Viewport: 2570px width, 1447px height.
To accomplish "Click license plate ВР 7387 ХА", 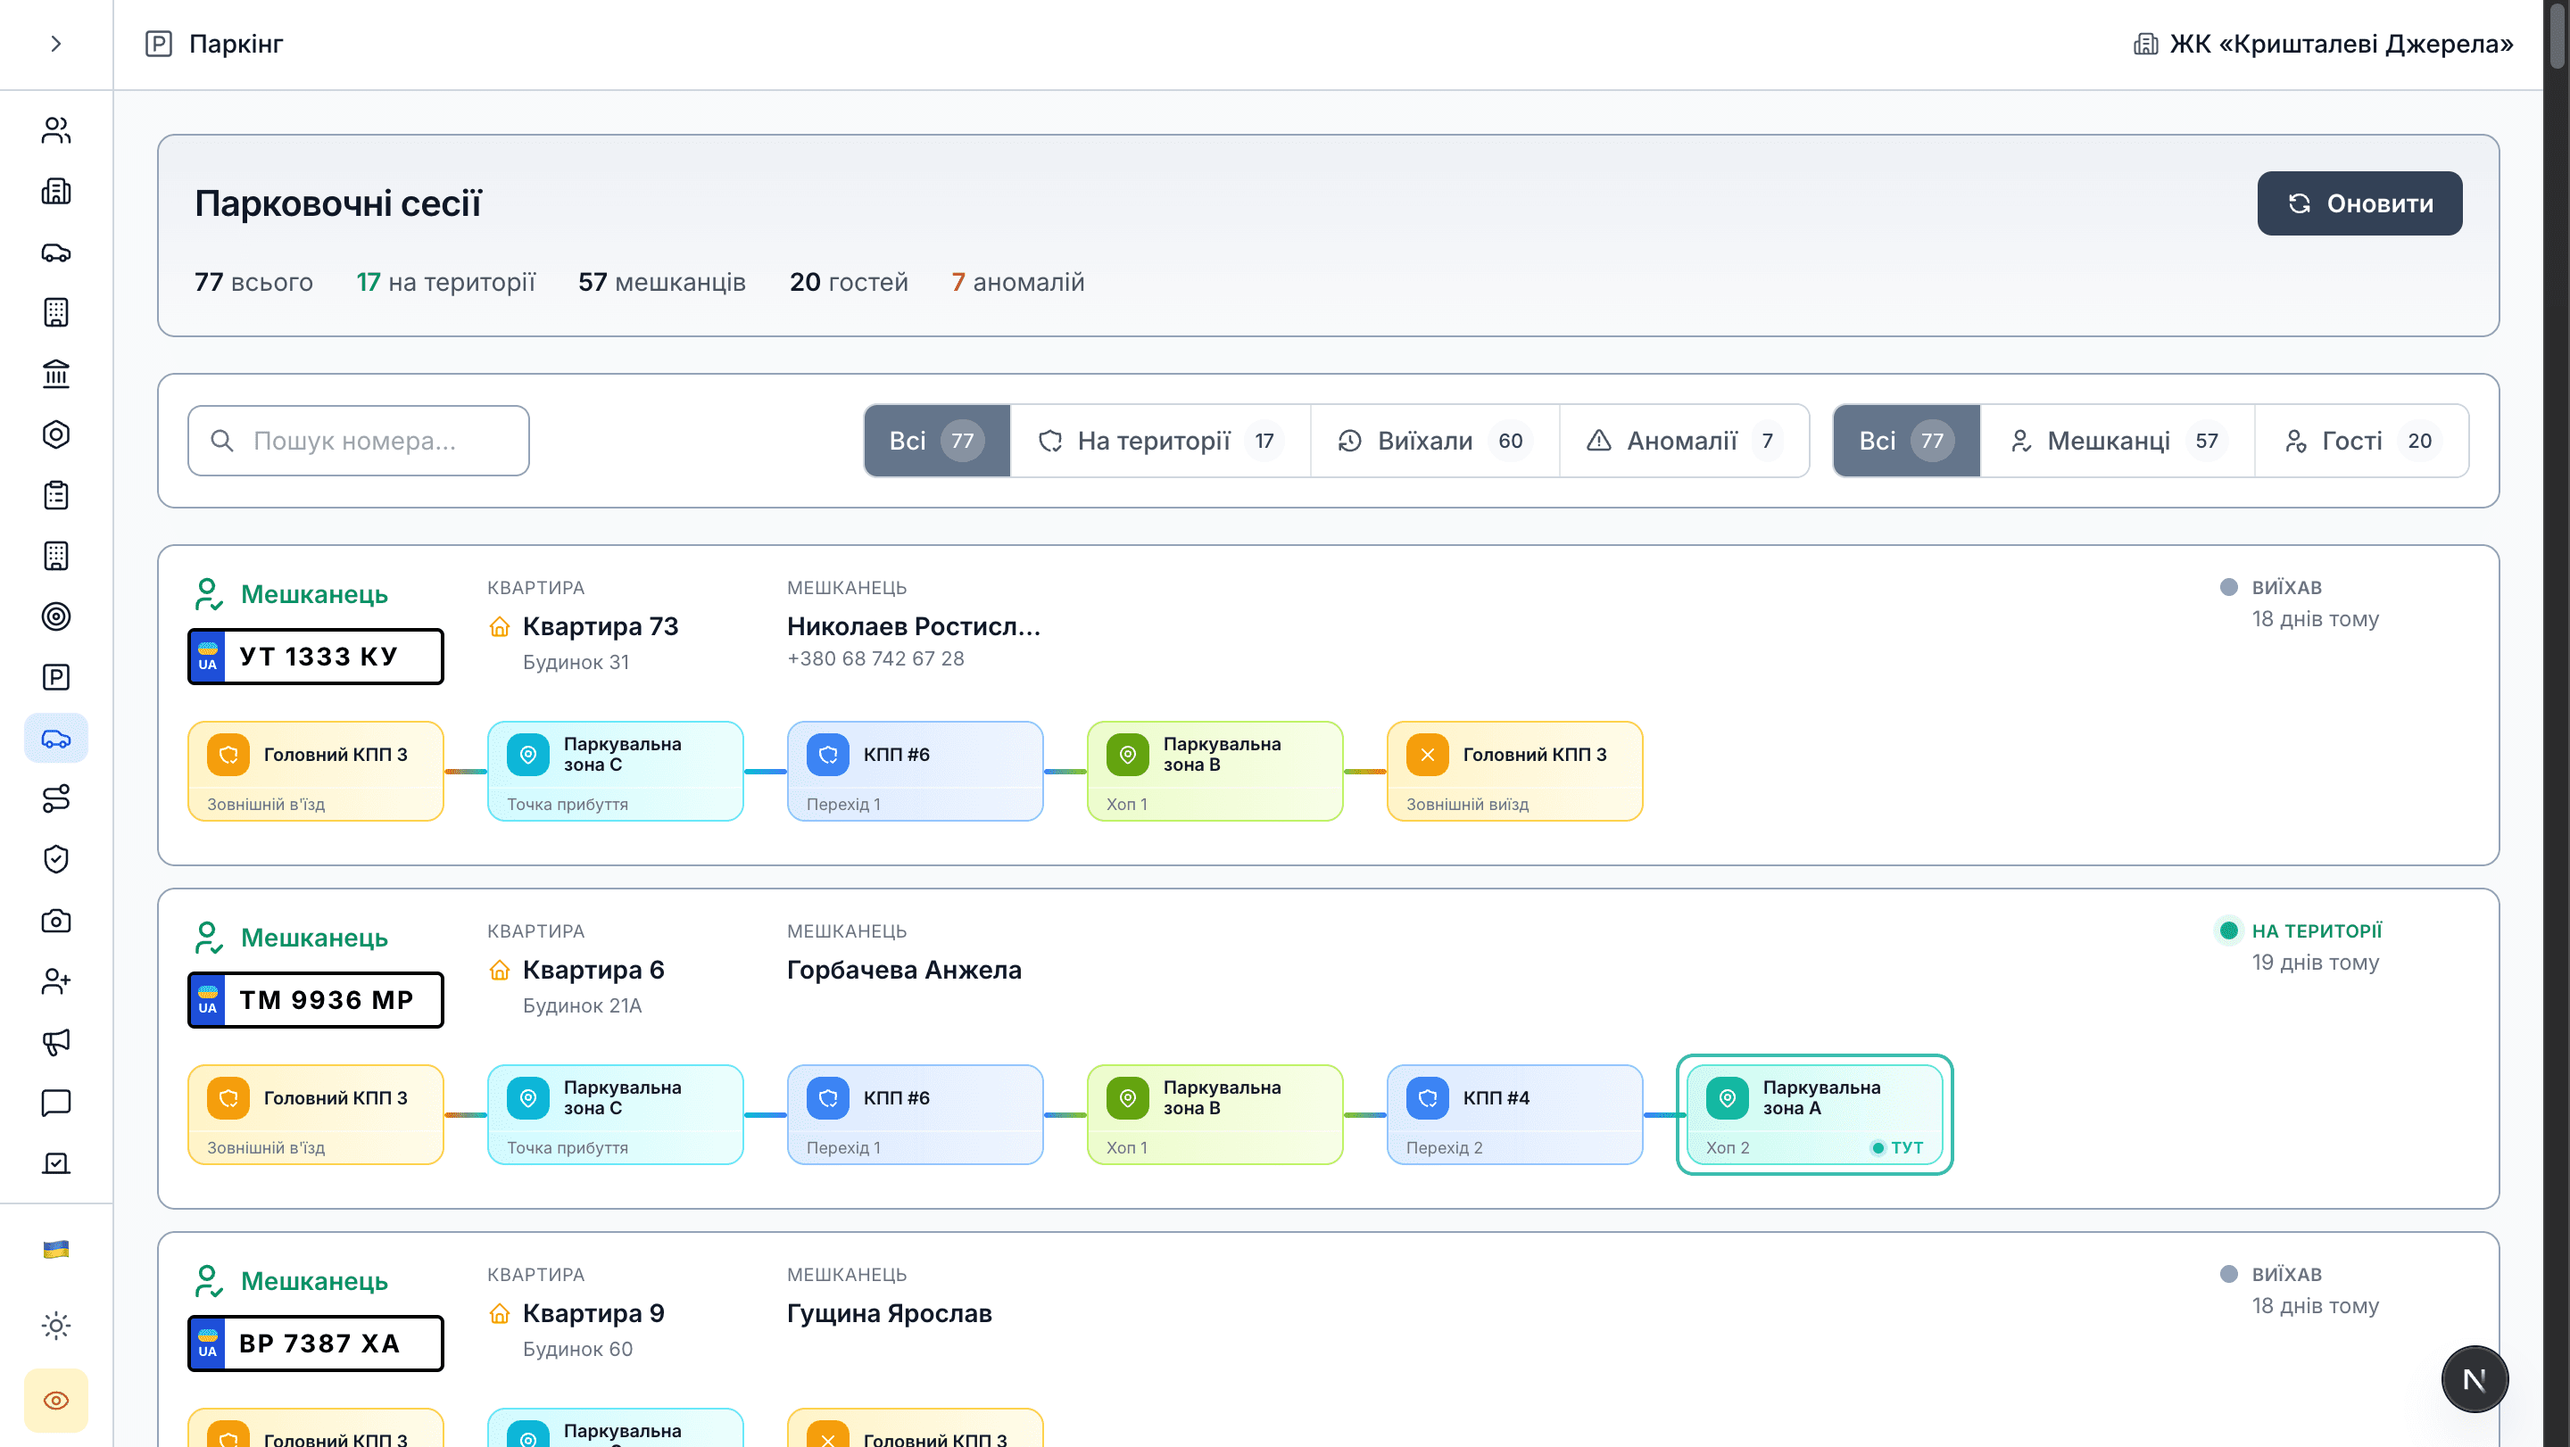I will click(315, 1344).
